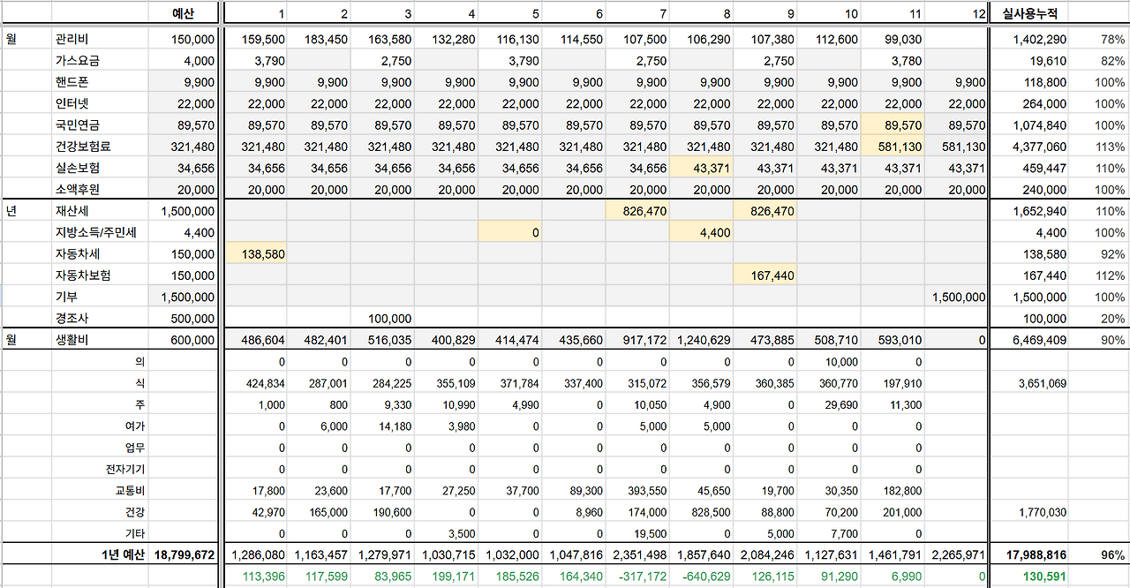Click the "식" subcategory label
Image resolution: width=1130 pixels, height=588 pixels.
[x=140, y=383]
